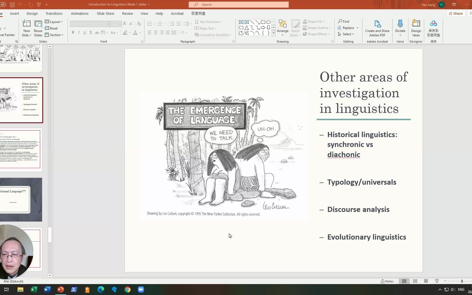472x295 pixels.
Task: Expand Align Text options
Action: [205, 28]
